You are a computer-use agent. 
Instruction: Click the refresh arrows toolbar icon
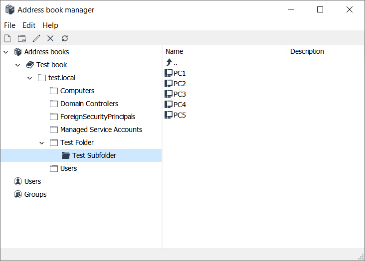(x=65, y=38)
